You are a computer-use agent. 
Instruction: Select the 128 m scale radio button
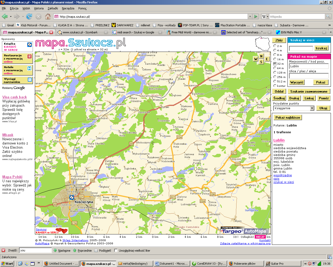275,72
